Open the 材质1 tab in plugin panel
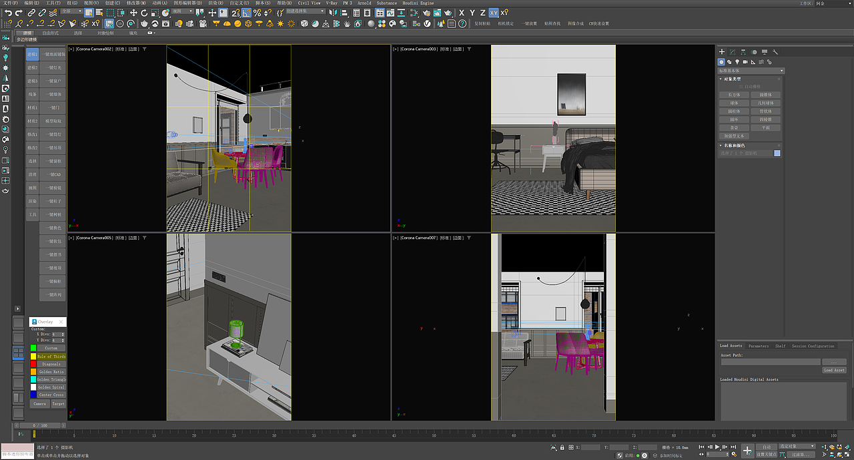The image size is (854, 460). point(32,107)
